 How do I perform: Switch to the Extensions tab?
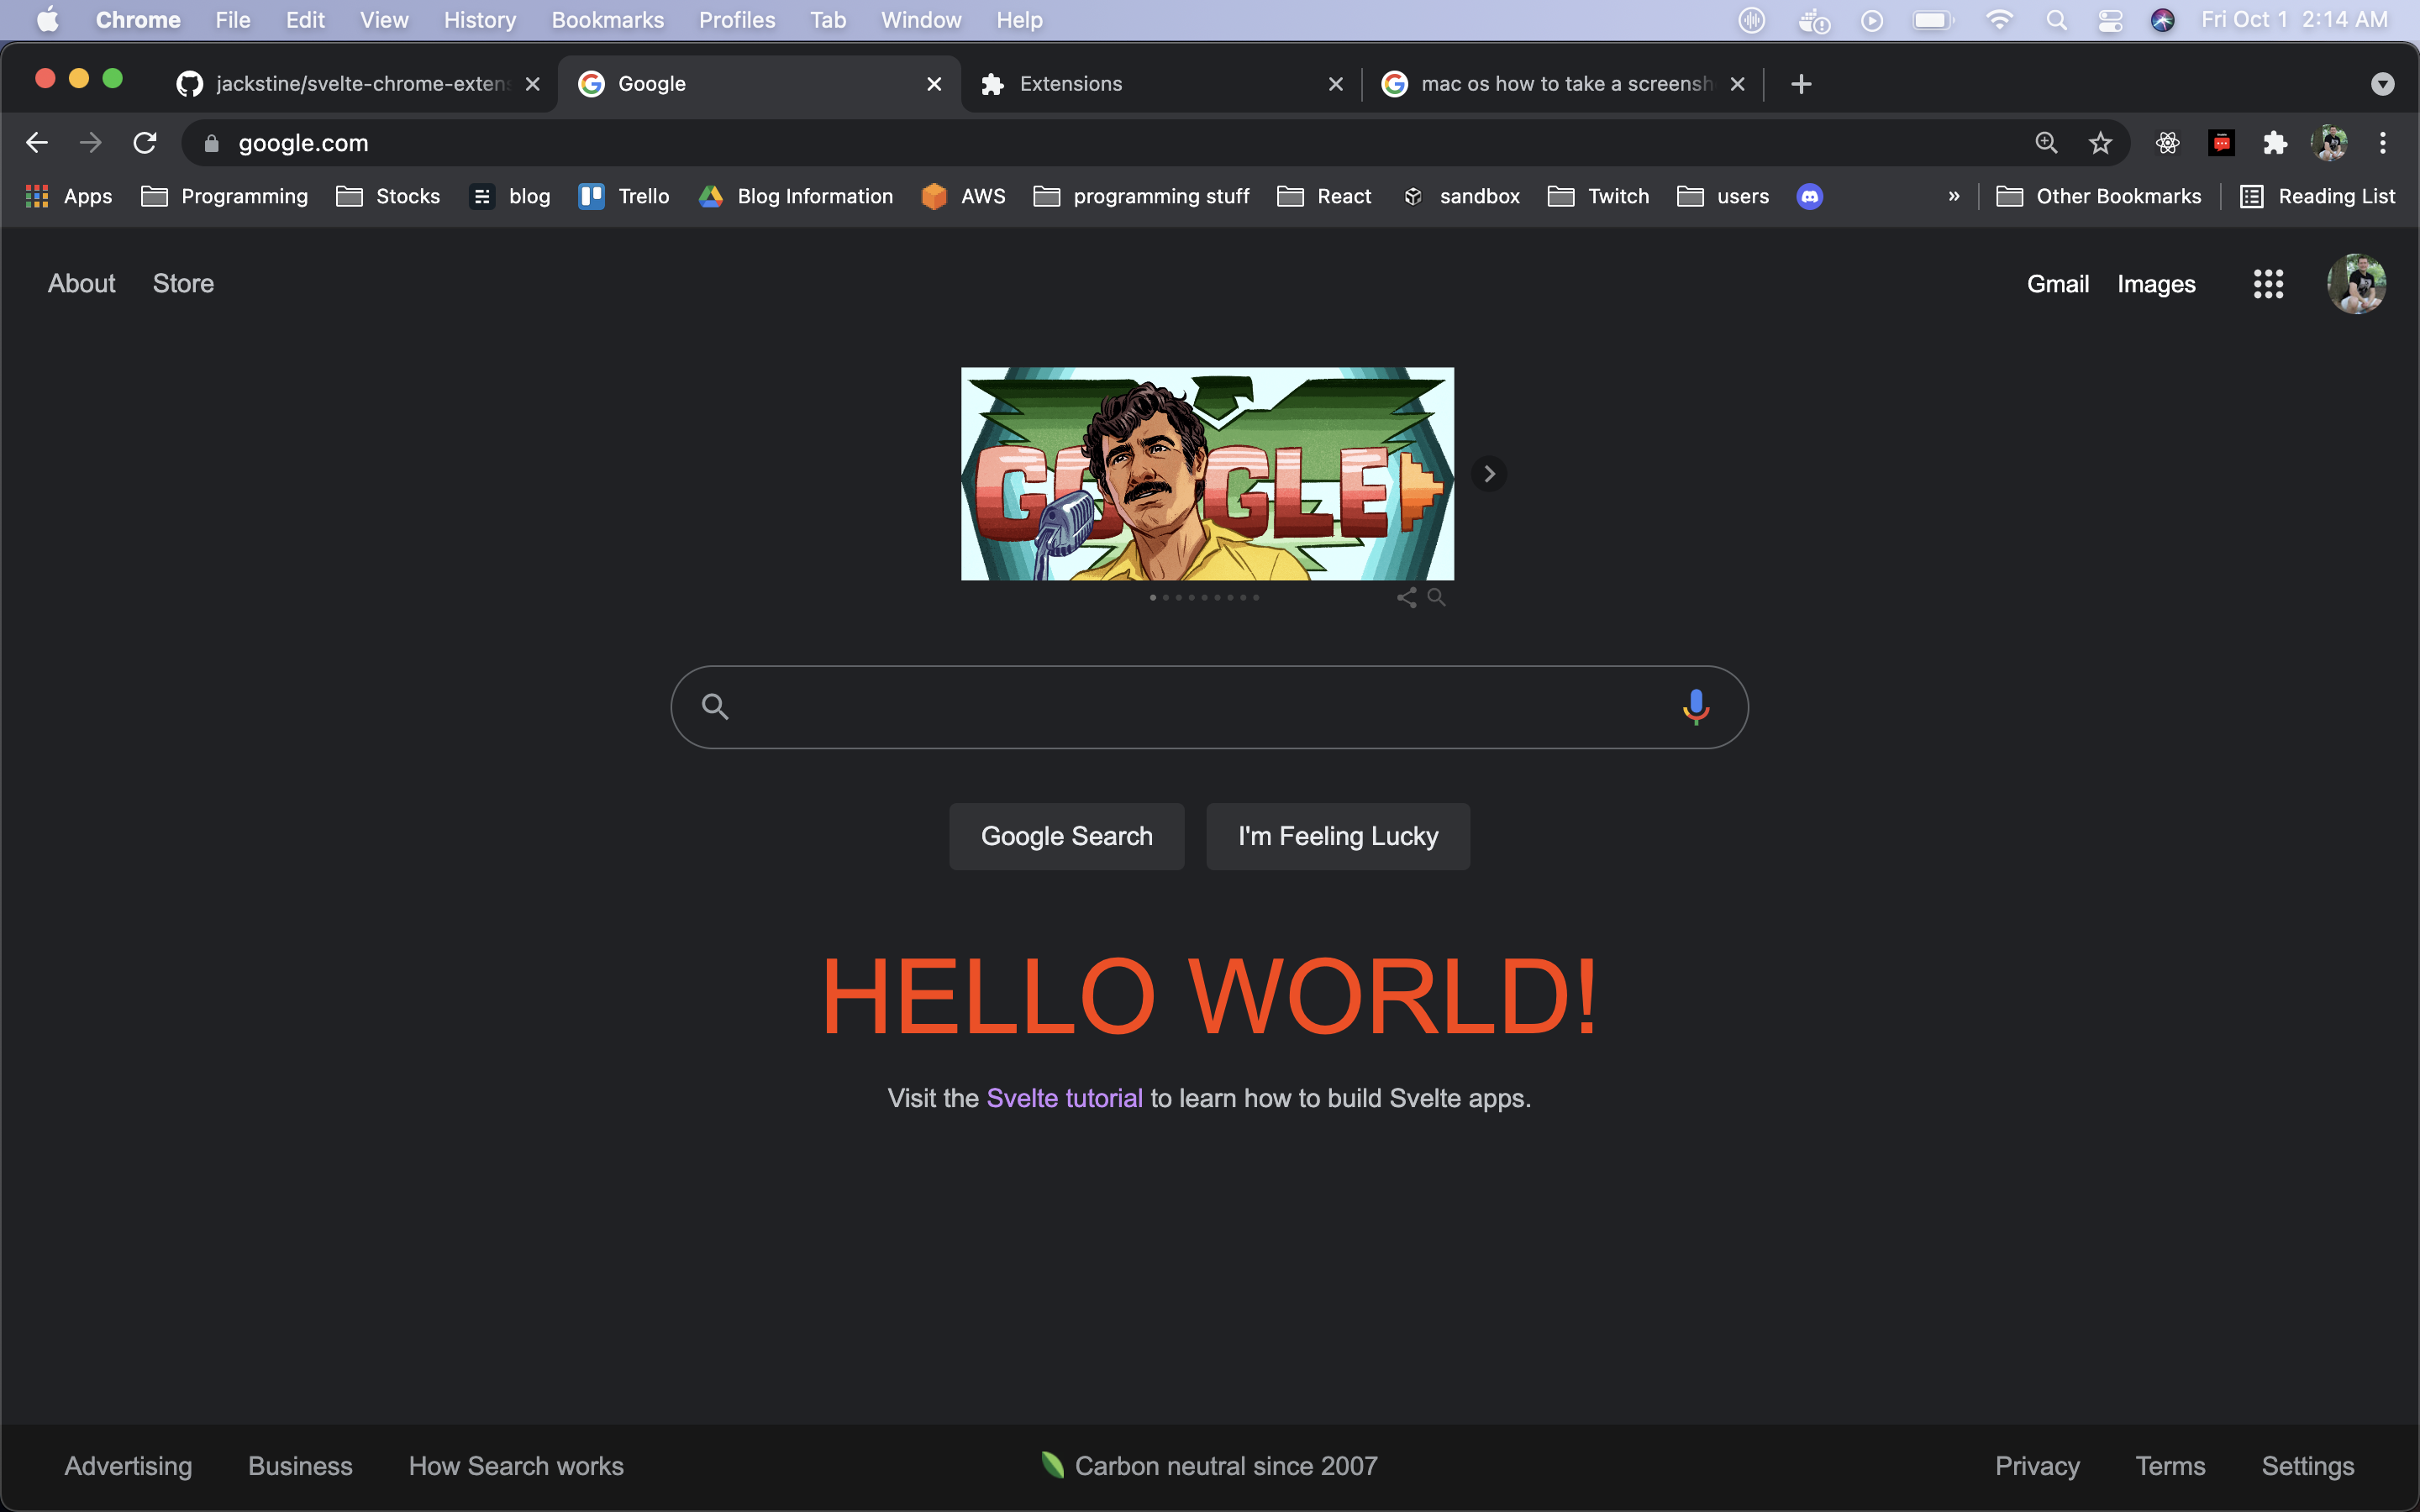pyautogui.click(x=1160, y=84)
